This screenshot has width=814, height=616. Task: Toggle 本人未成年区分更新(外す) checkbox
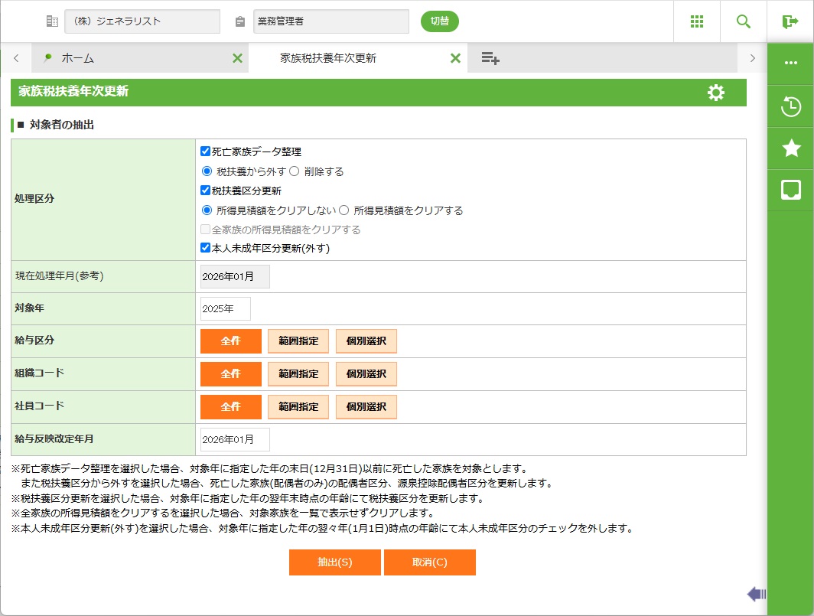pyautogui.click(x=205, y=248)
